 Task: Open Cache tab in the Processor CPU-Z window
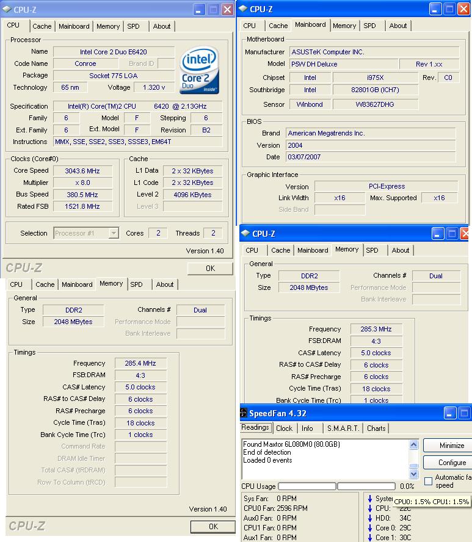pos(42,26)
